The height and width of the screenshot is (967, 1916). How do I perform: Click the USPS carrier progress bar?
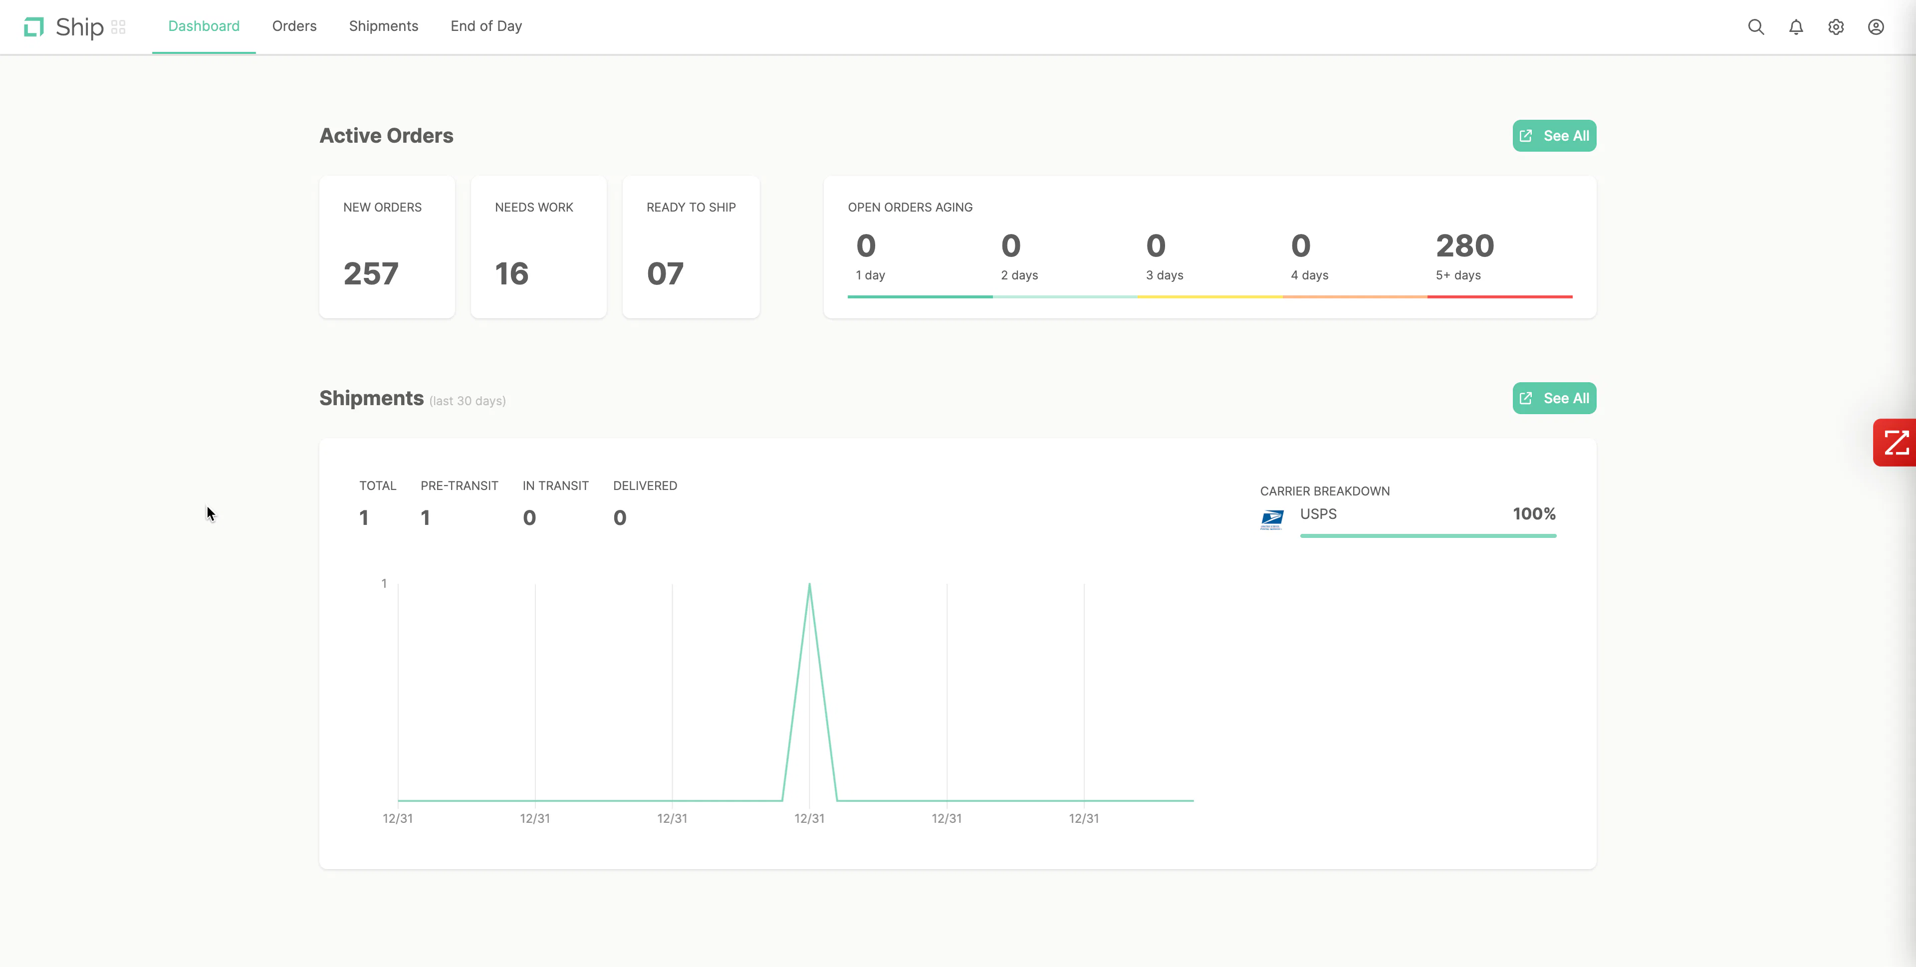pyautogui.click(x=1428, y=535)
